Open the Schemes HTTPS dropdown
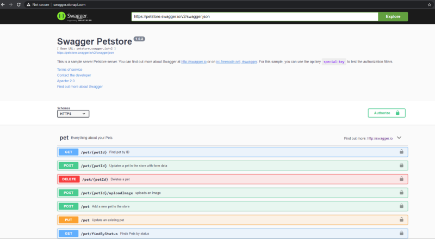The width and height of the screenshot is (435, 239). point(73,114)
